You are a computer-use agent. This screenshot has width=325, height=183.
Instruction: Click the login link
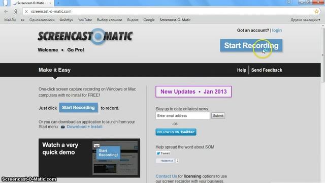[277, 30]
